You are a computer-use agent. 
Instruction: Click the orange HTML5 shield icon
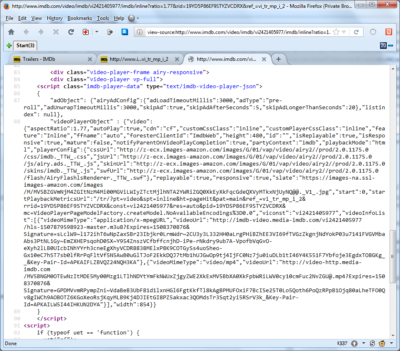[x=388, y=32]
